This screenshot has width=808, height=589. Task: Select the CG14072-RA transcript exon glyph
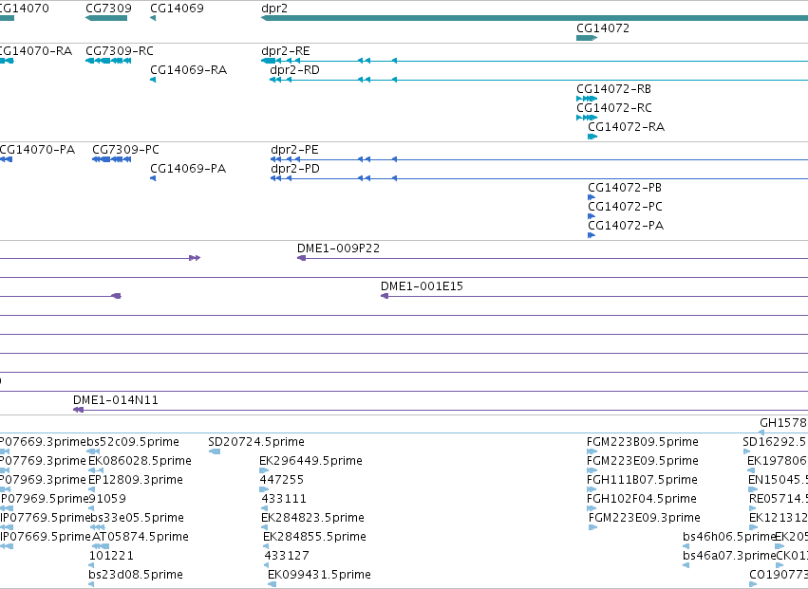click(x=592, y=137)
